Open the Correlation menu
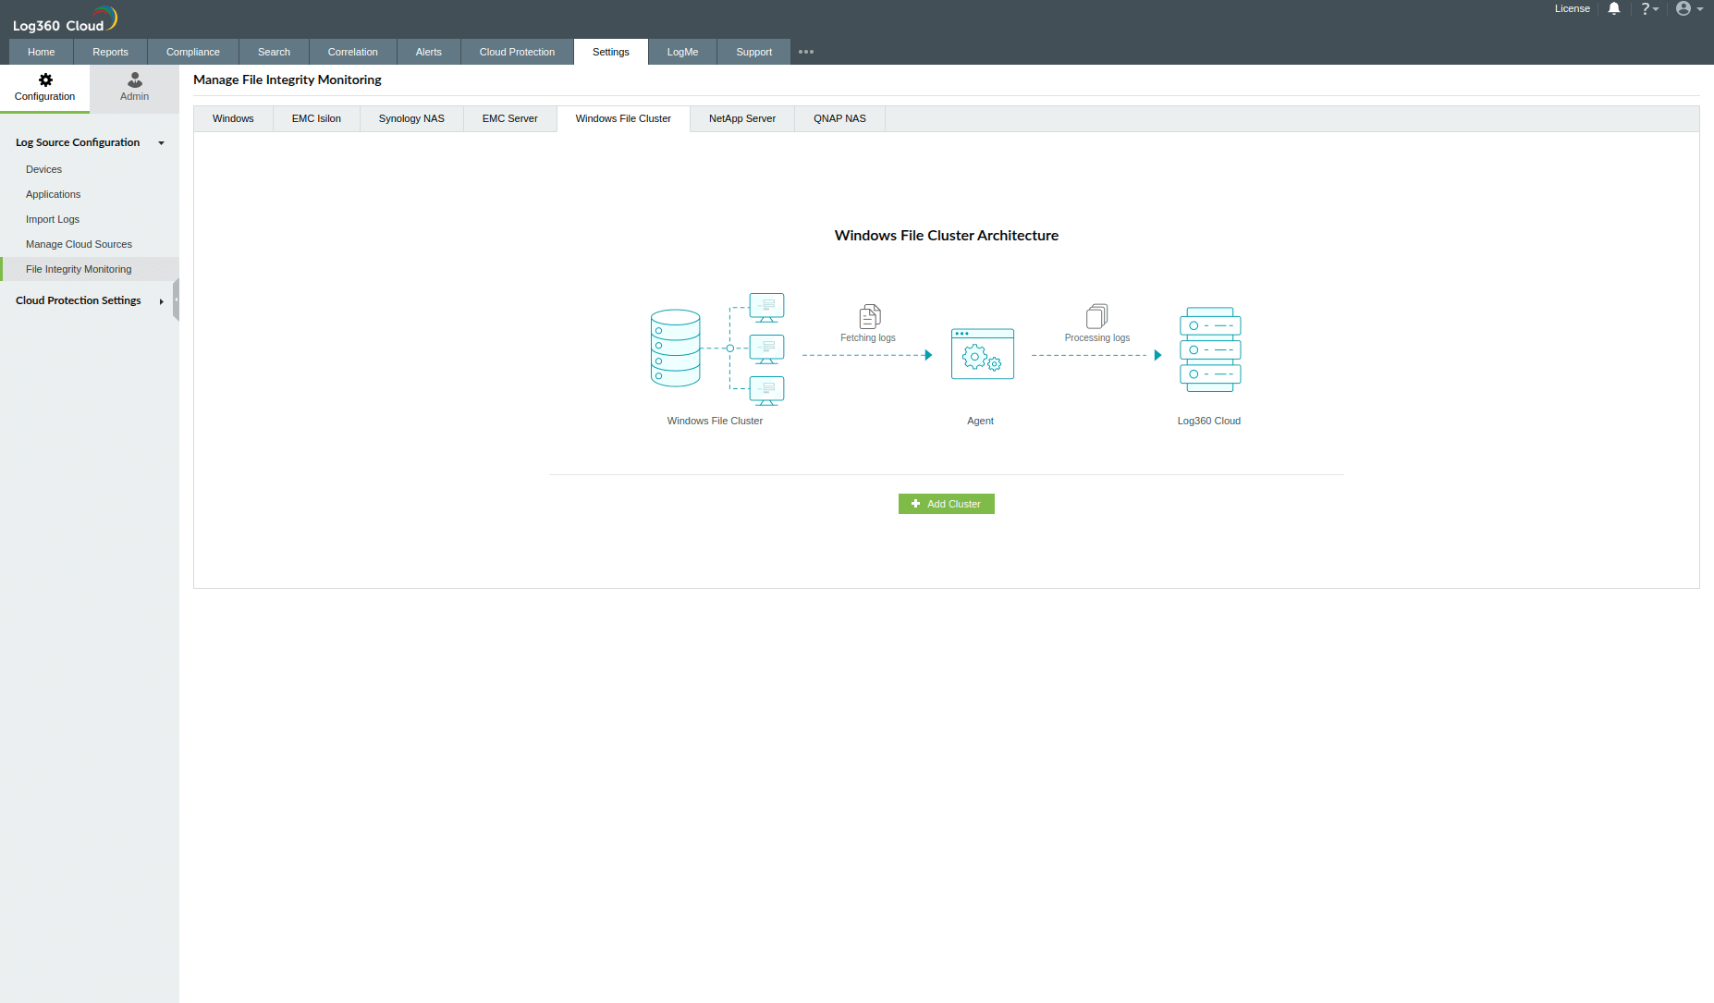The height and width of the screenshot is (1003, 1714). 352,52
